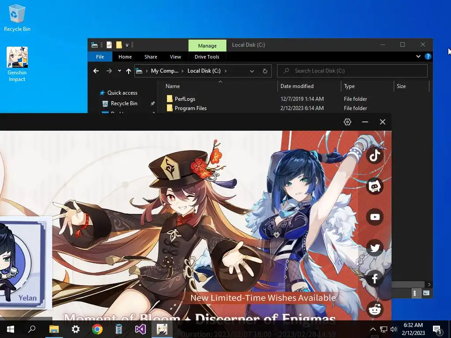This screenshot has width=451, height=338.
Task: Open the Discord link in launcher
Action: (x=375, y=186)
